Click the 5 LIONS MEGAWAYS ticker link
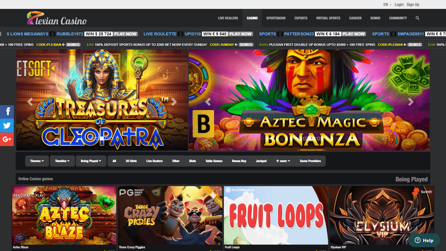Viewport: 446px width, 251px height. 27,34
